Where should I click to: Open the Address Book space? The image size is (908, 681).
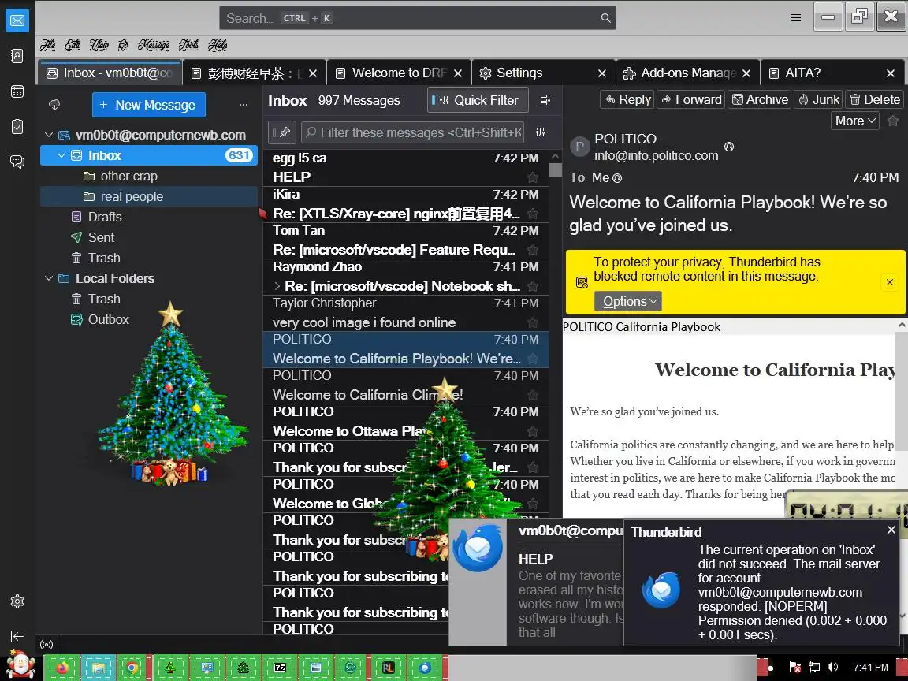pos(17,56)
